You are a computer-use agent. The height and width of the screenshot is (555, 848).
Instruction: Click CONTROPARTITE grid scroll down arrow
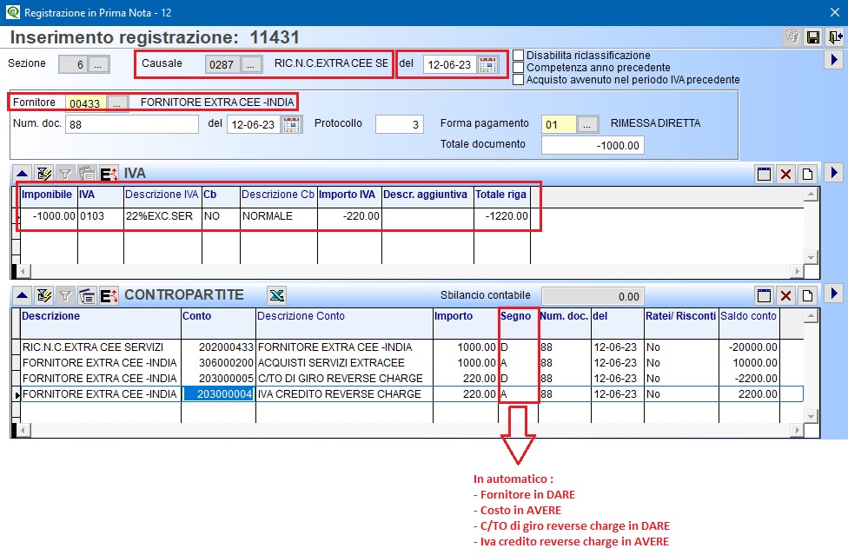pos(811,416)
